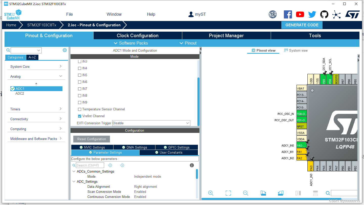Rotate the chip counter-clockwise icon
This screenshot has width=364, height=205.
281,193
